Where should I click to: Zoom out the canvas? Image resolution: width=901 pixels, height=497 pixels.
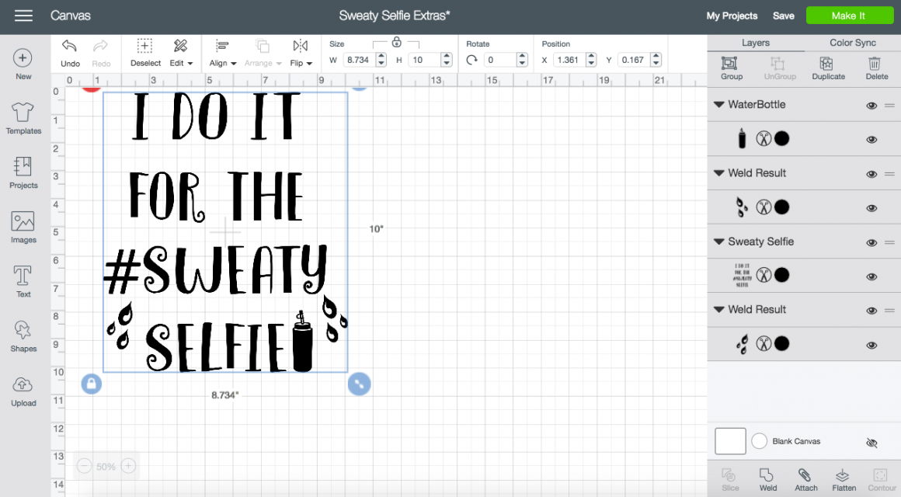84,466
